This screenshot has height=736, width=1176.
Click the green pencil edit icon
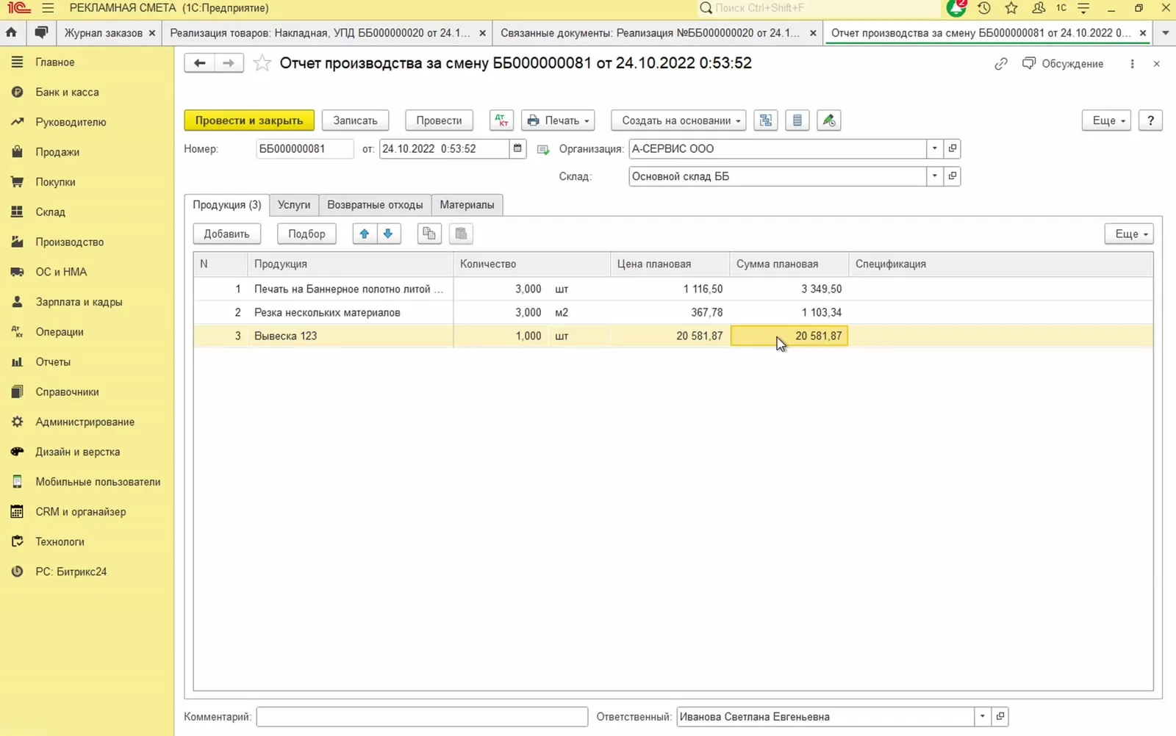(828, 120)
